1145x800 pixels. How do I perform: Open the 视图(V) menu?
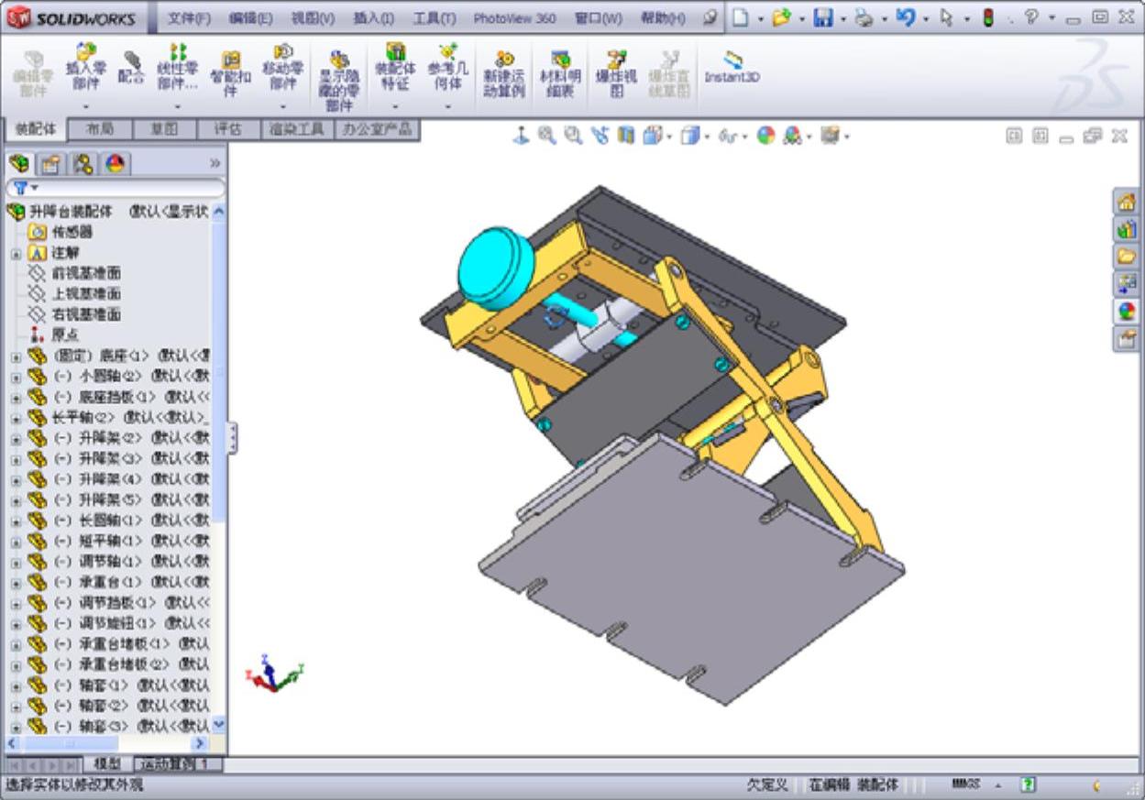[x=313, y=18]
